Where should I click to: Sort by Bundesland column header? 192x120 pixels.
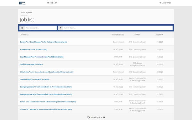(118, 35)
